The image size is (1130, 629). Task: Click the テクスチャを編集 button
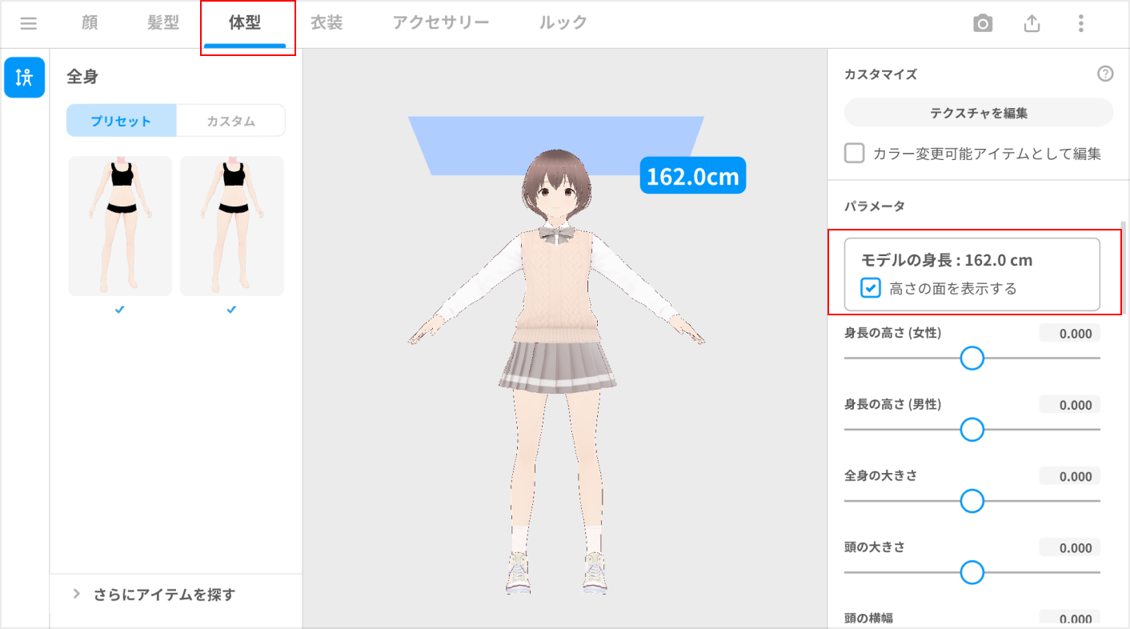tap(979, 113)
